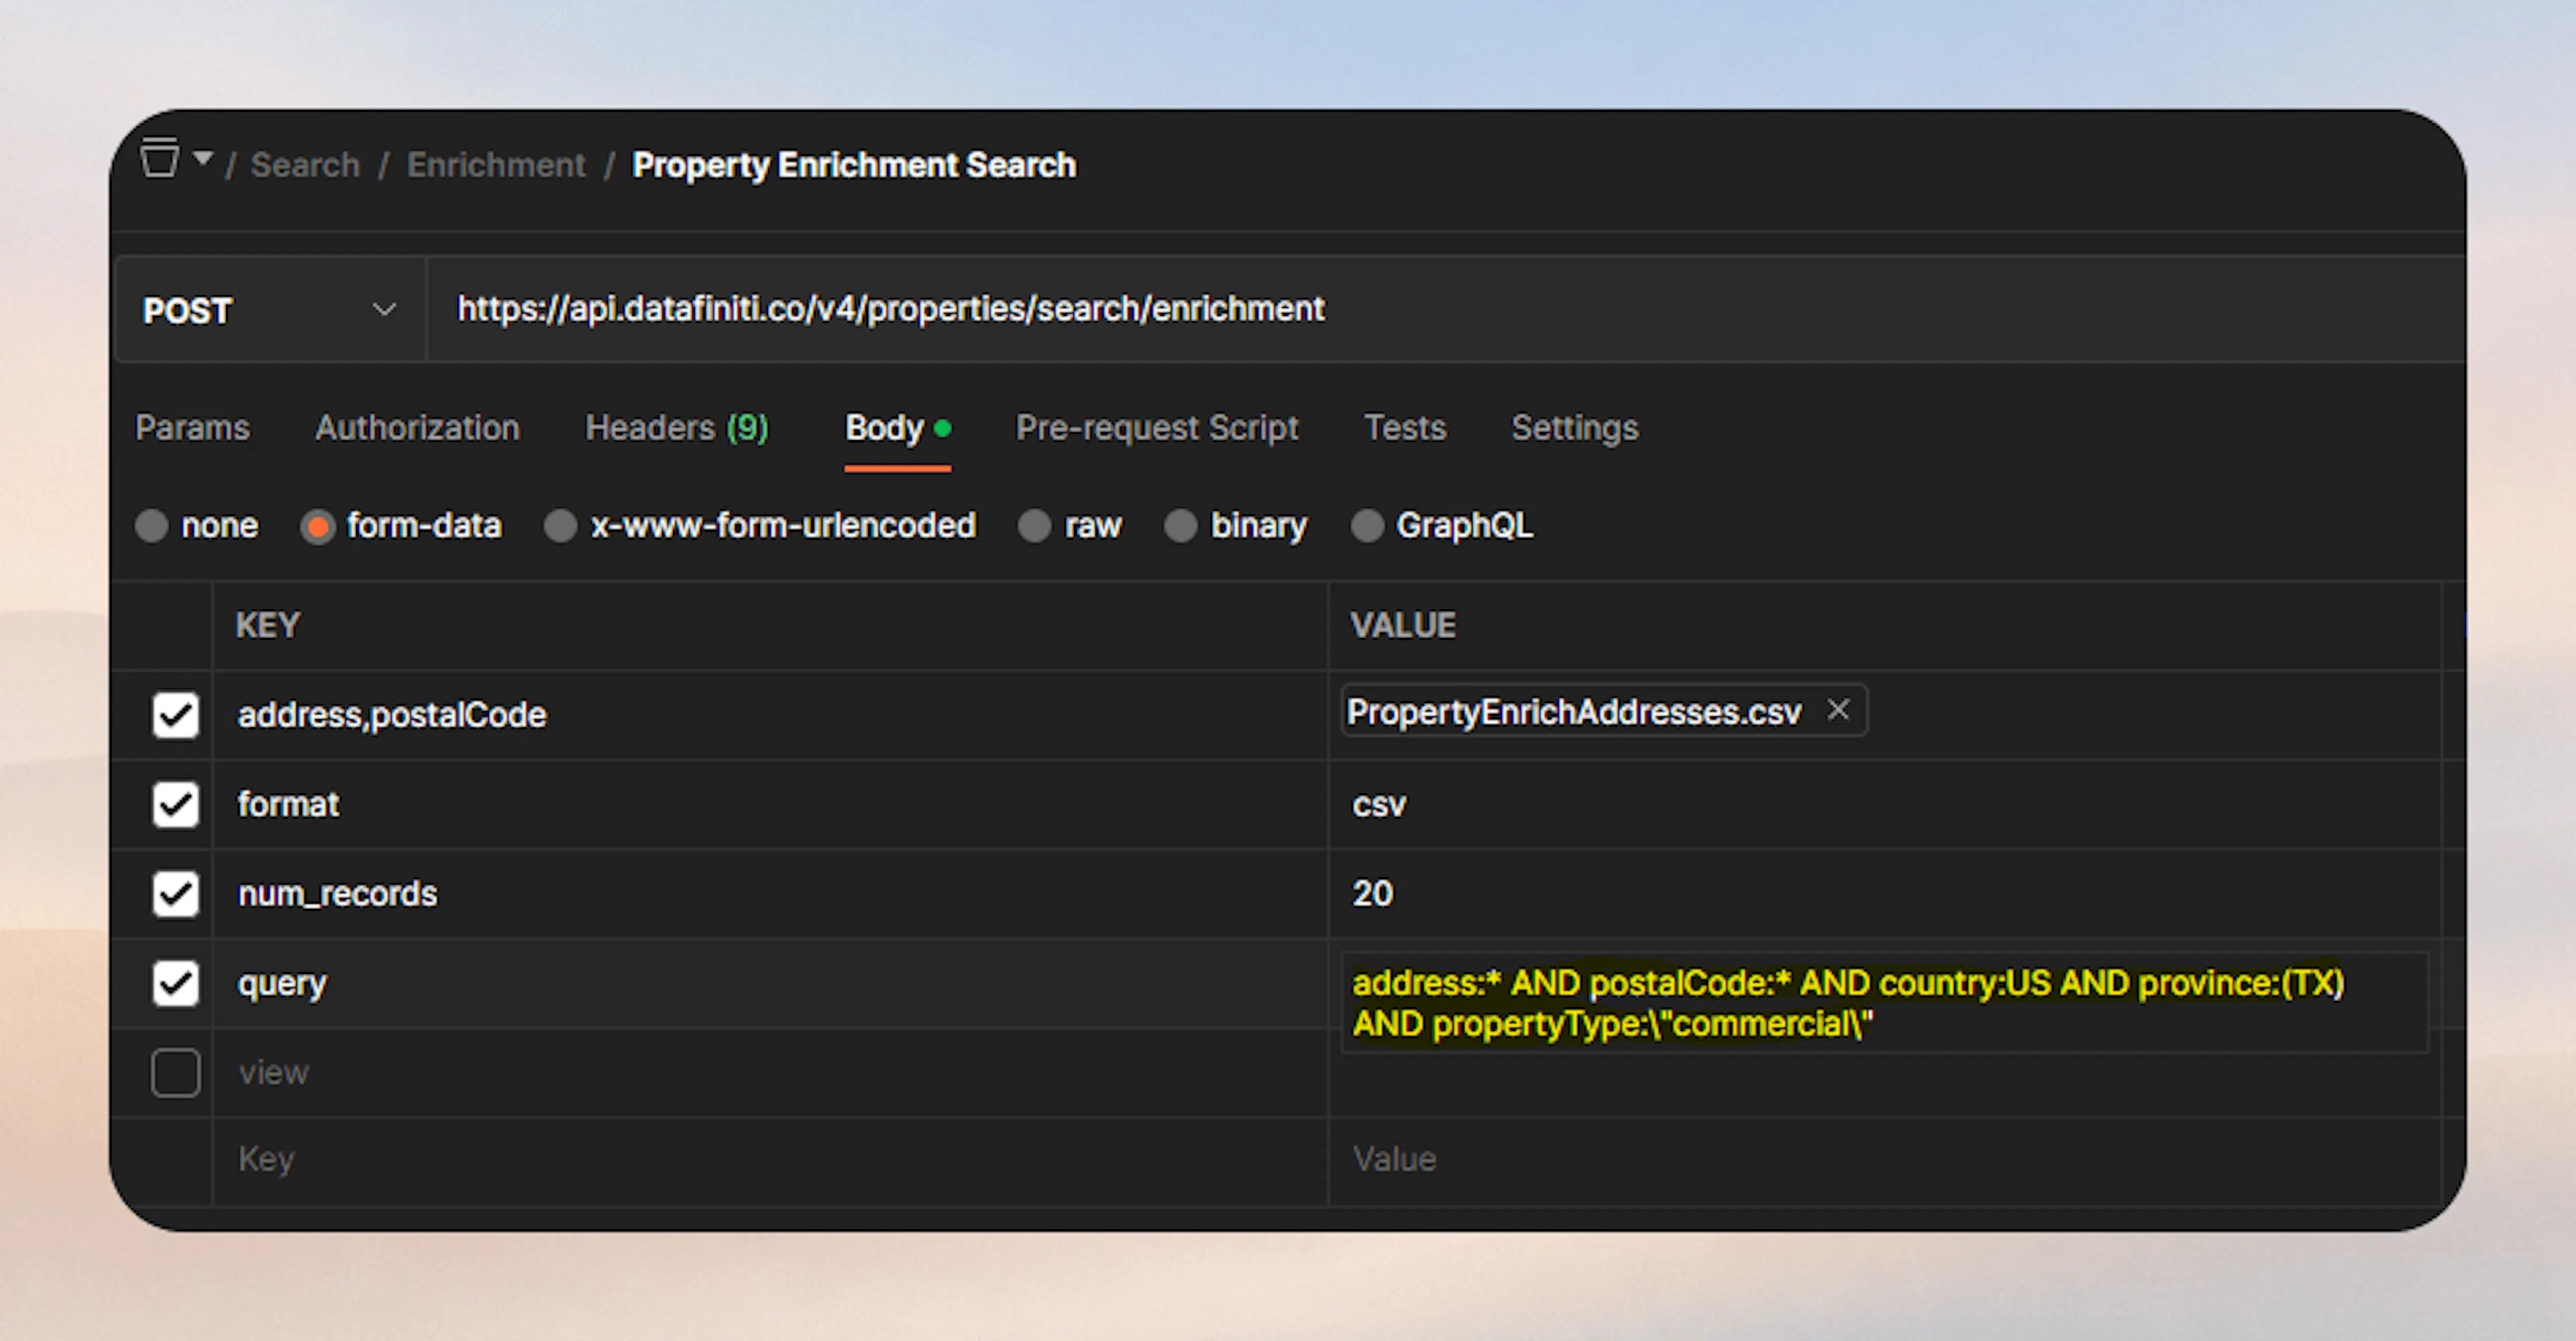Open the dropdown beside the trash icon

click(203, 160)
